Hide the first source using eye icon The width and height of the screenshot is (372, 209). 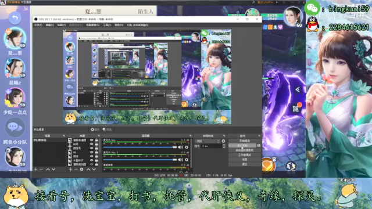(x=92, y=140)
